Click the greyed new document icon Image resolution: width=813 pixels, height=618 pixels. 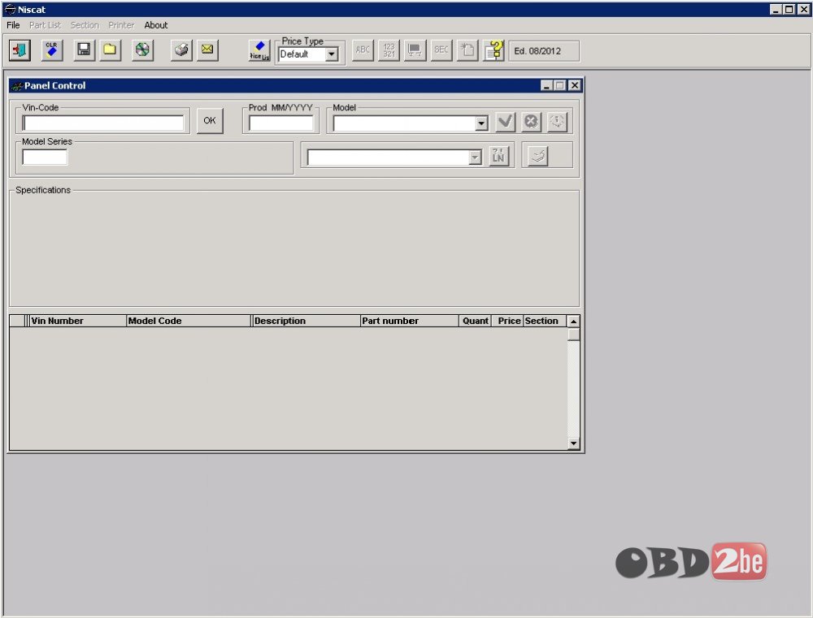[467, 50]
